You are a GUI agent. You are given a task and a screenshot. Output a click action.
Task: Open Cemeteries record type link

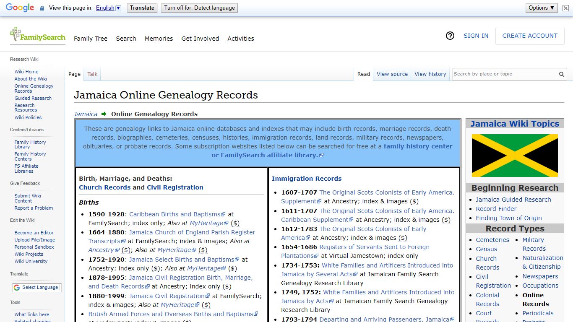pyautogui.click(x=492, y=240)
